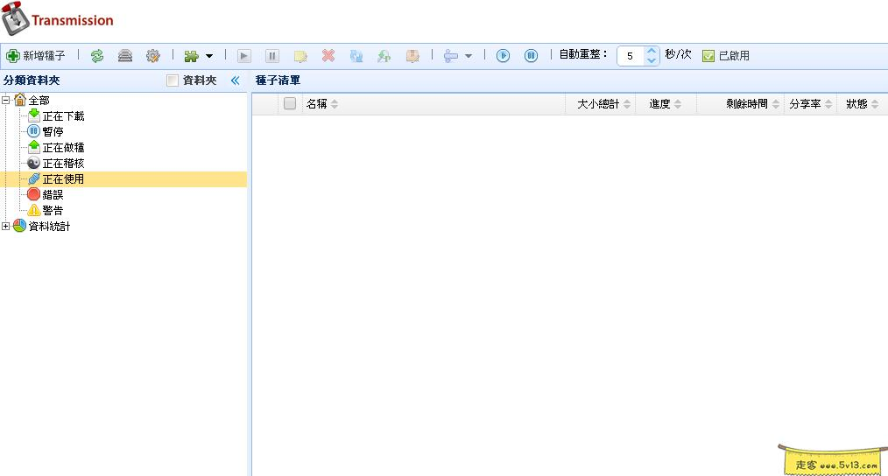Decrease the auto-refresh interval with the down arrow
888x476 pixels.
point(652,60)
